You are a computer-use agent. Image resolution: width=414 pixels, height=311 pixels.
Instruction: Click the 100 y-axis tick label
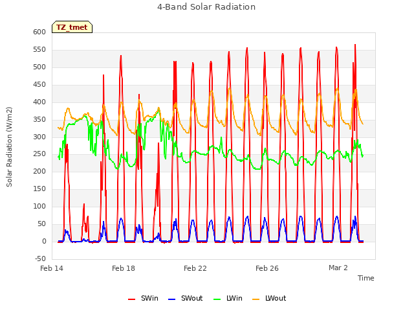click(39, 206)
